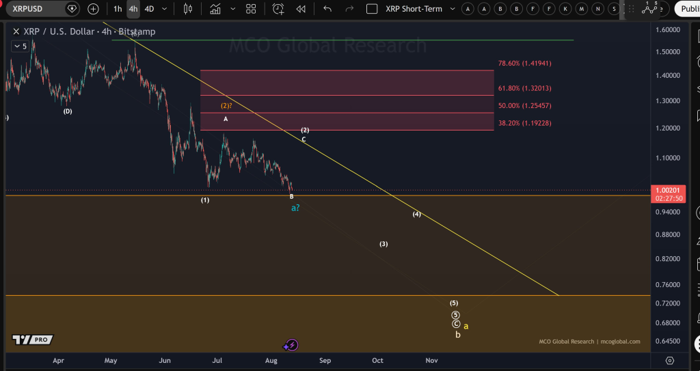Select the (1) wave label

(204, 200)
